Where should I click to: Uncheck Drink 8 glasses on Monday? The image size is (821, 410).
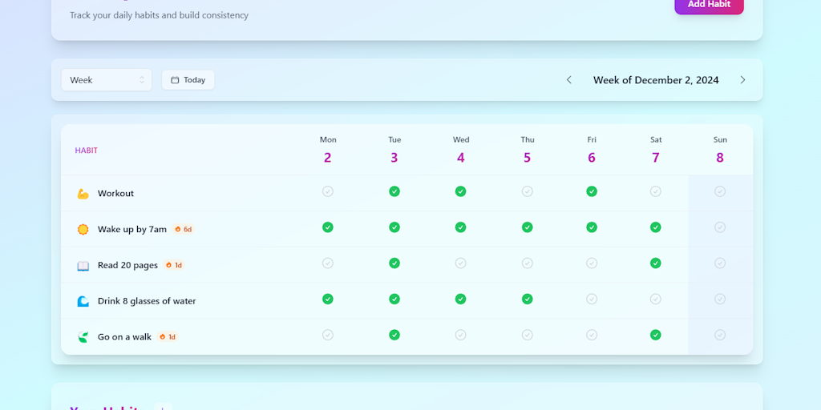[x=328, y=299]
